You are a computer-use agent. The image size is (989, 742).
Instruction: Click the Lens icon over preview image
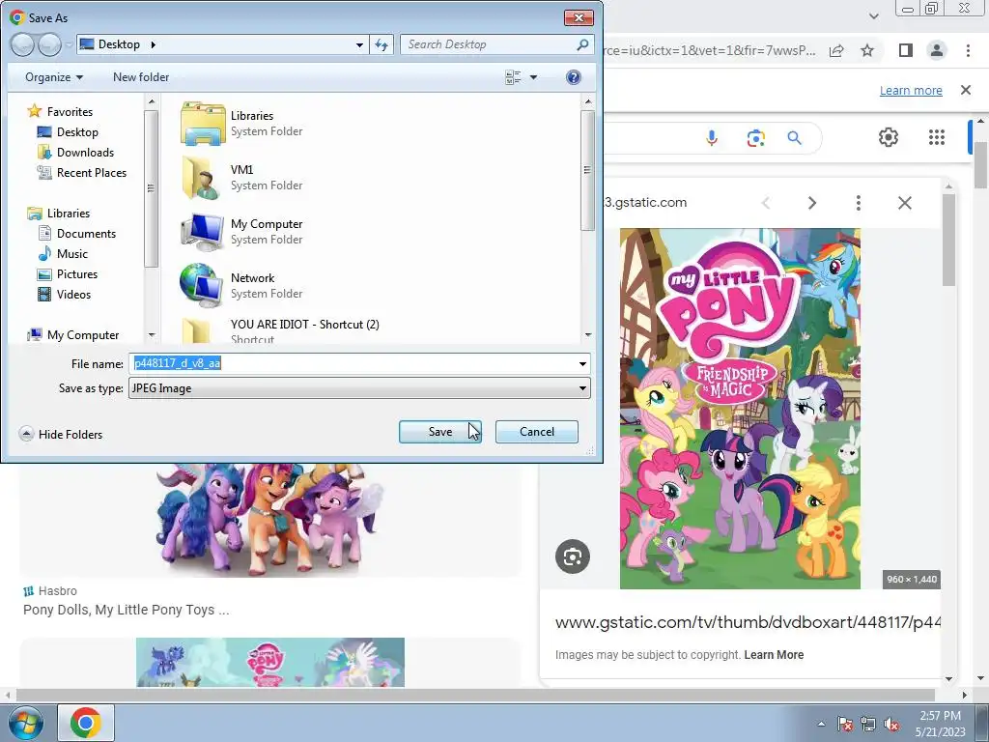click(572, 556)
